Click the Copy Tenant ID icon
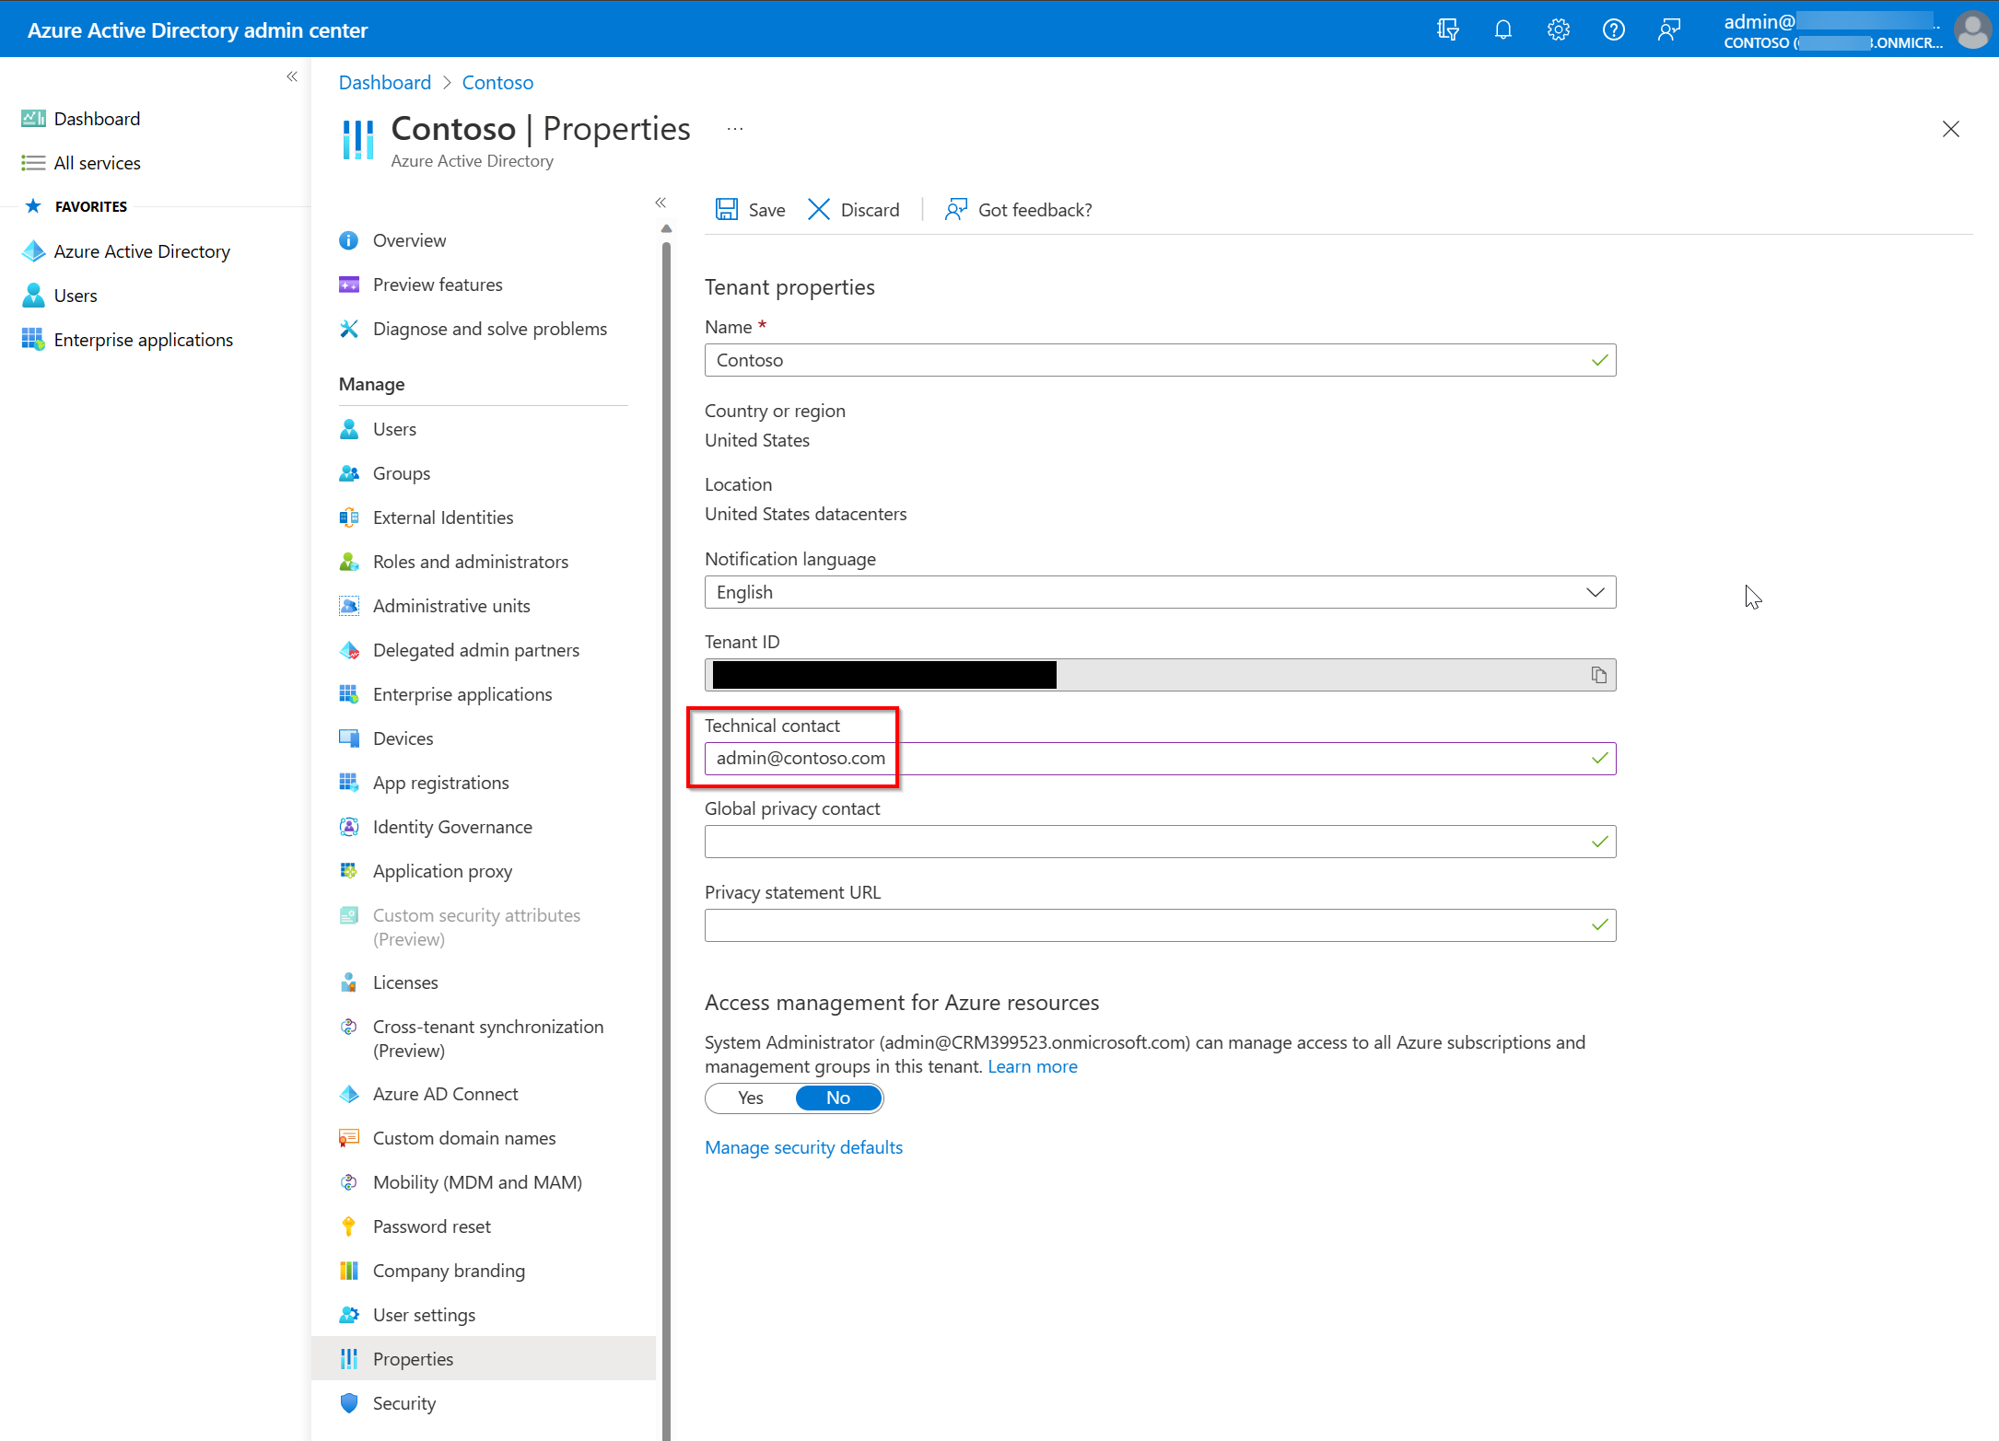This screenshot has width=1999, height=1441. coord(1598,673)
